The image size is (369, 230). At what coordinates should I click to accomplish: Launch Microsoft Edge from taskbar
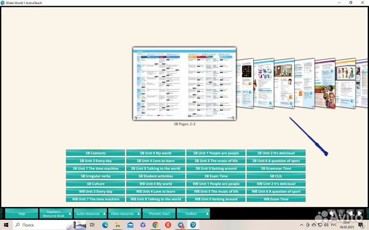tap(105, 225)
